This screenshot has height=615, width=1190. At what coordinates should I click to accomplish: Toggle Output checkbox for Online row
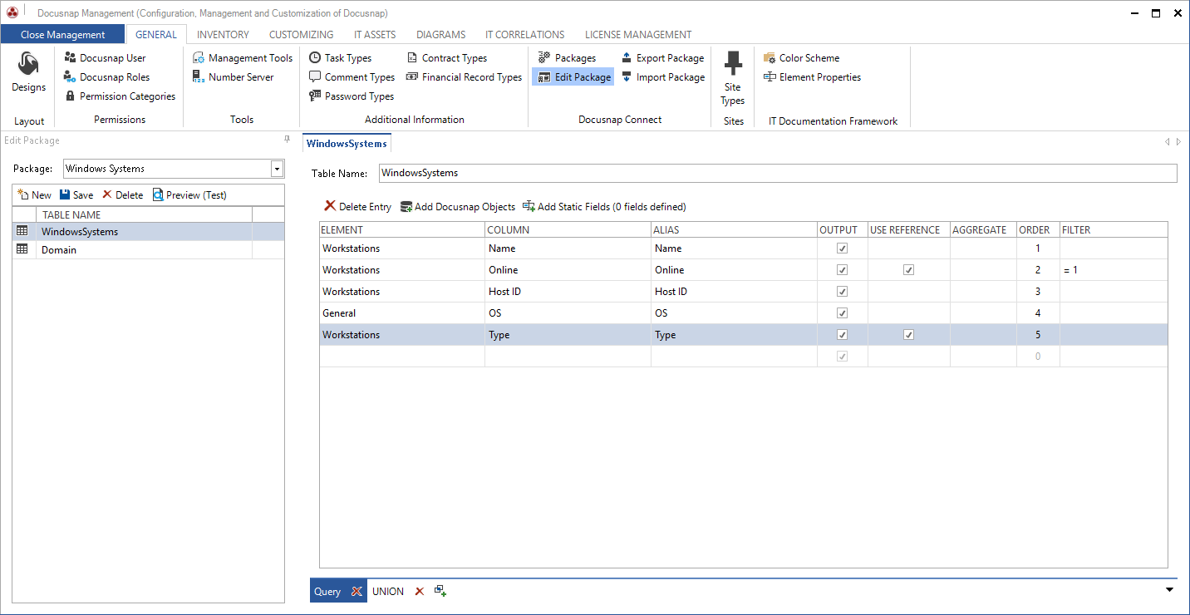(842, 270)
